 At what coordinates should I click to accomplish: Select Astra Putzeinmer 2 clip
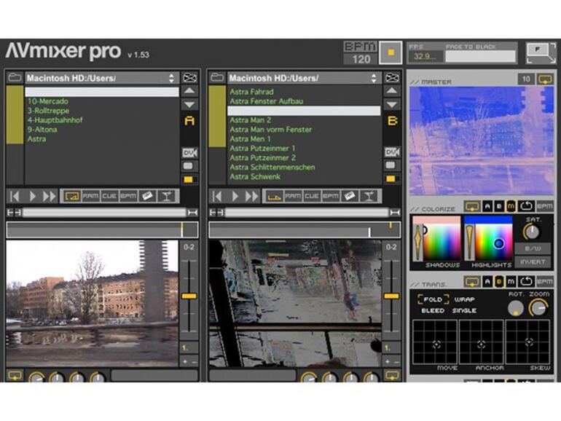point(262,157)
